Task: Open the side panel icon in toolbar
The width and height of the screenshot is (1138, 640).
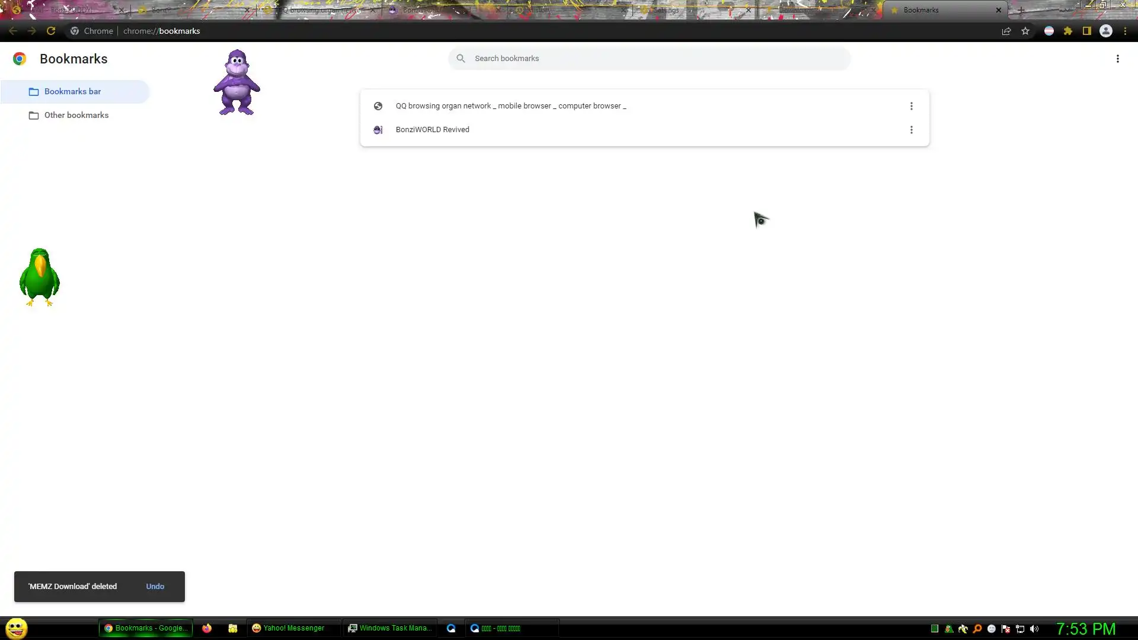Action: (x=1087, y=31)
